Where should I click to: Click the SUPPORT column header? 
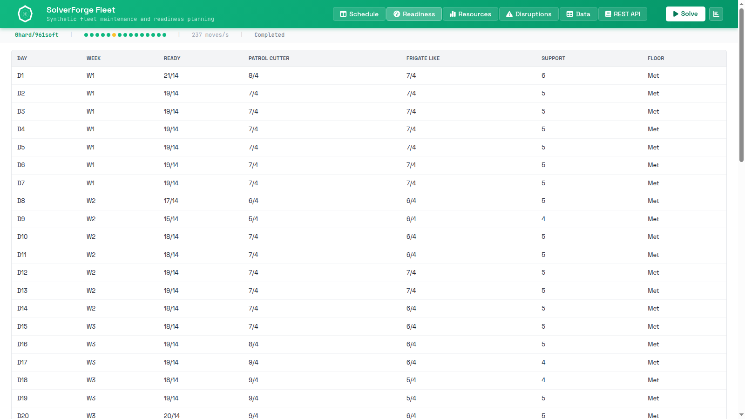pos(553,58)
